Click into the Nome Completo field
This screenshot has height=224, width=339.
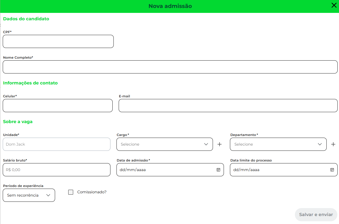(x=170, y=67)
